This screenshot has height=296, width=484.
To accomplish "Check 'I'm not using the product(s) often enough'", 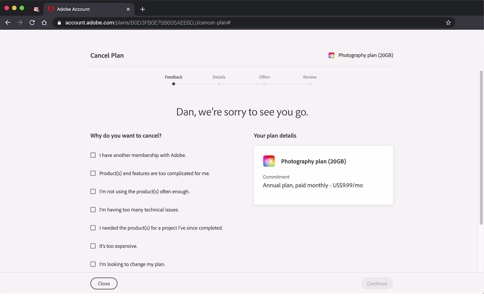I will (x=93, y=192).
